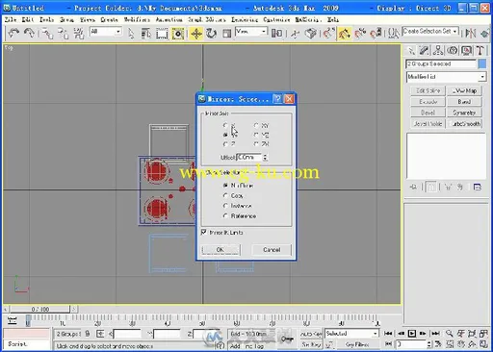Open the Display command panel tab
493x352 pixels.
tap(466, 50)
